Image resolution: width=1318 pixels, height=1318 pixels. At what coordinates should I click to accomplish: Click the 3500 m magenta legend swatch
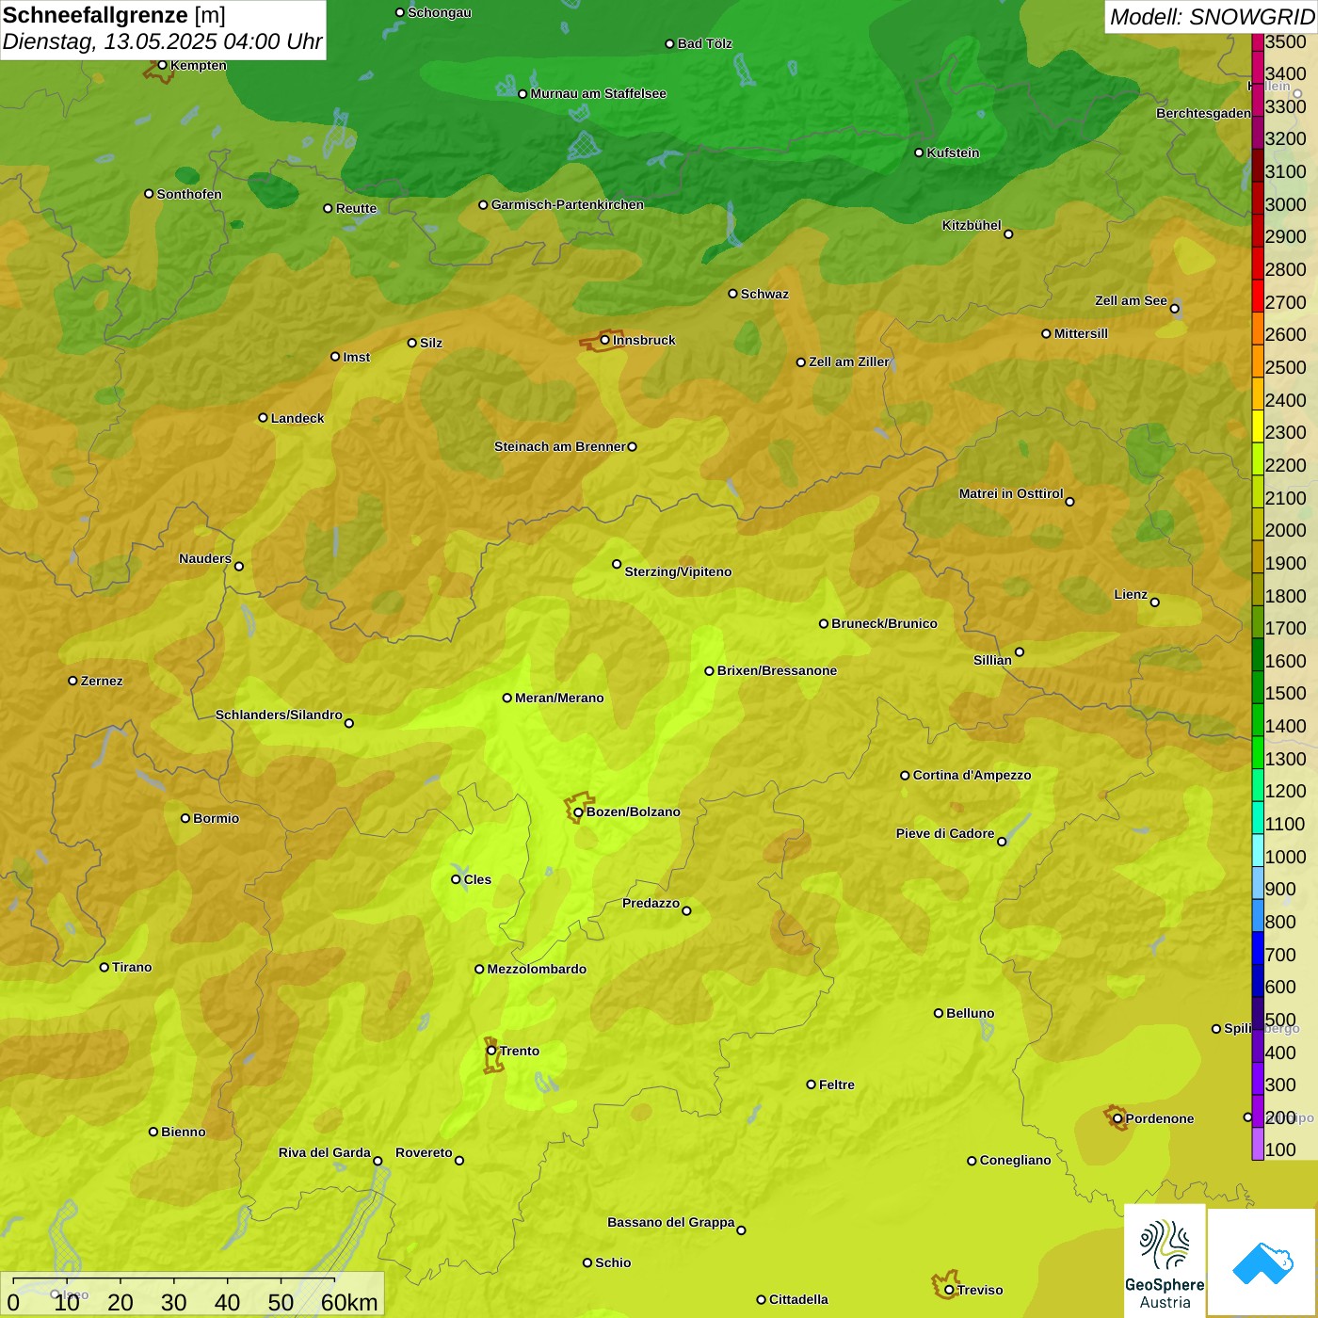[1258, 41]
